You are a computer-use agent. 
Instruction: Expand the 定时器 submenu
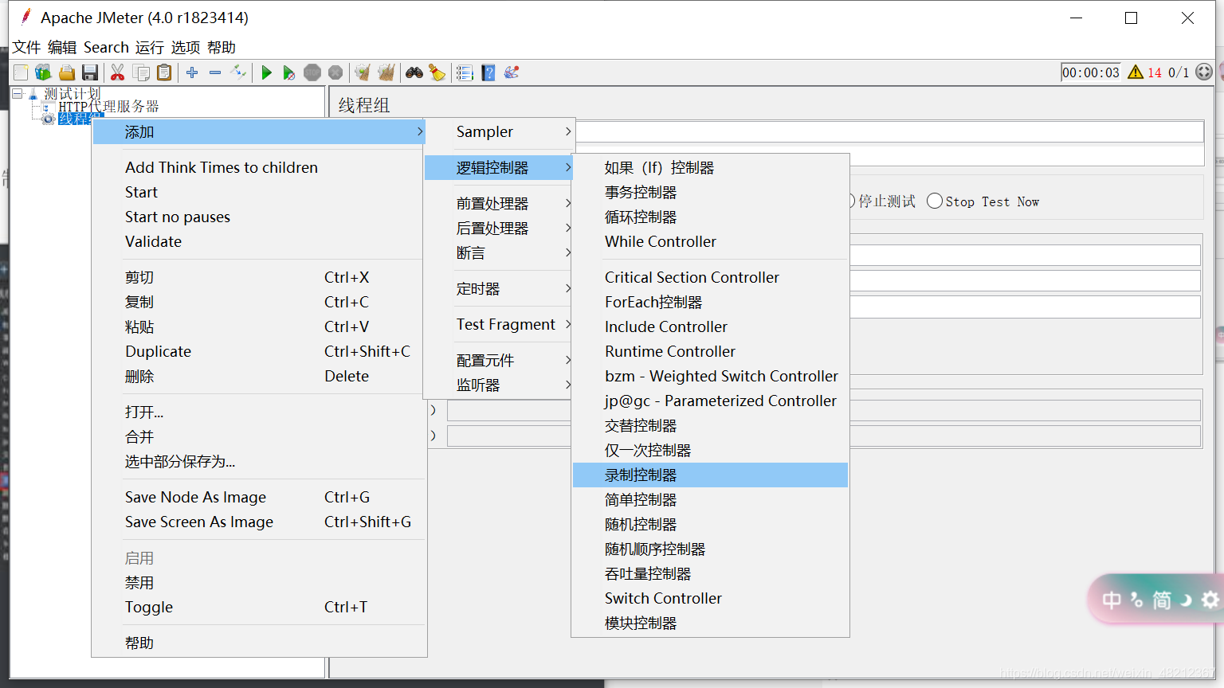[498, 288]
